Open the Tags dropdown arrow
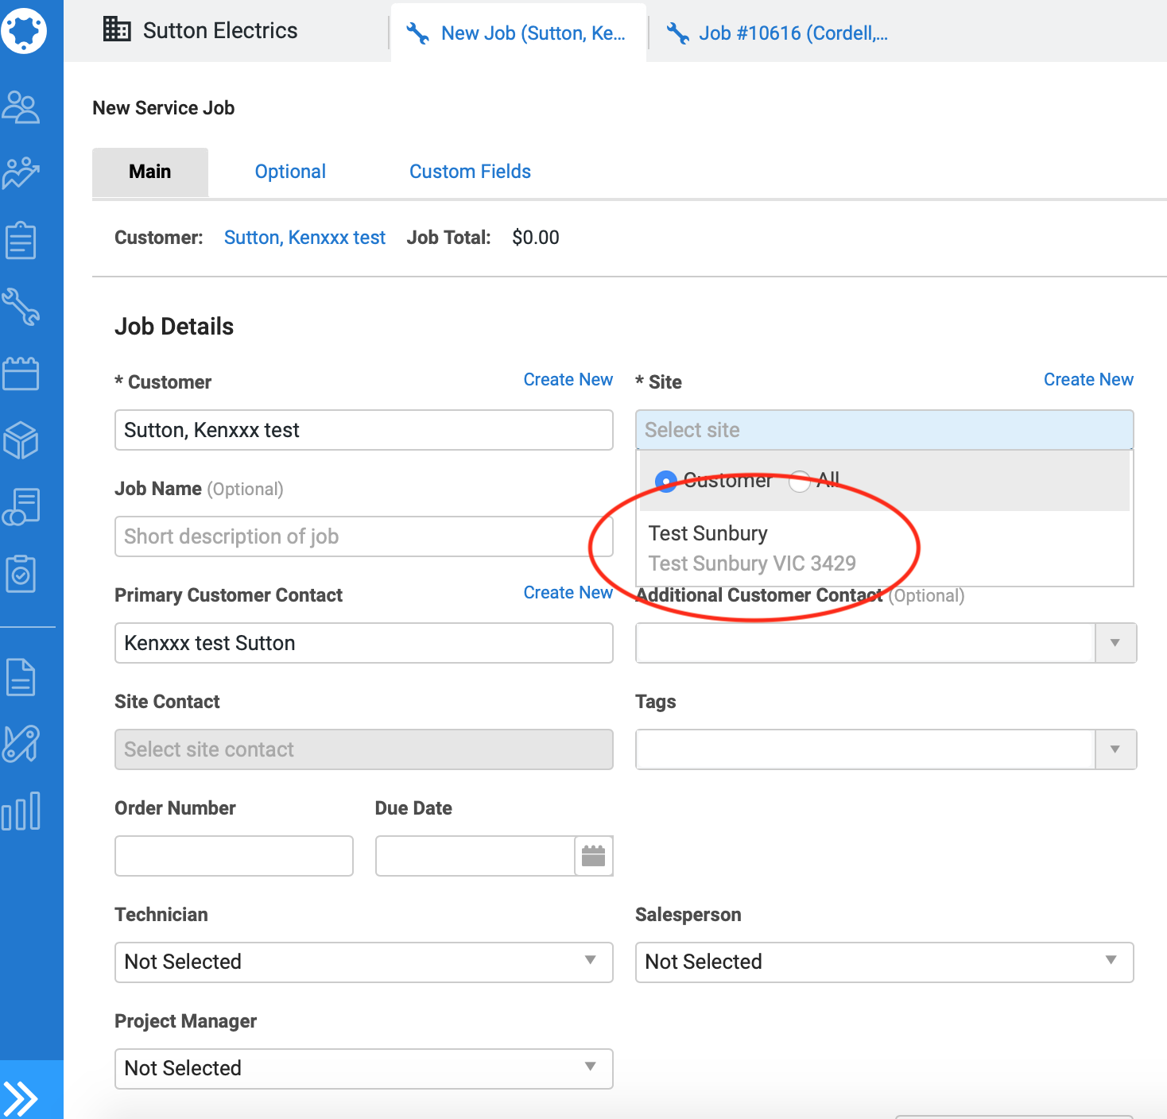1167x1119 pixels. (1115, 749)
